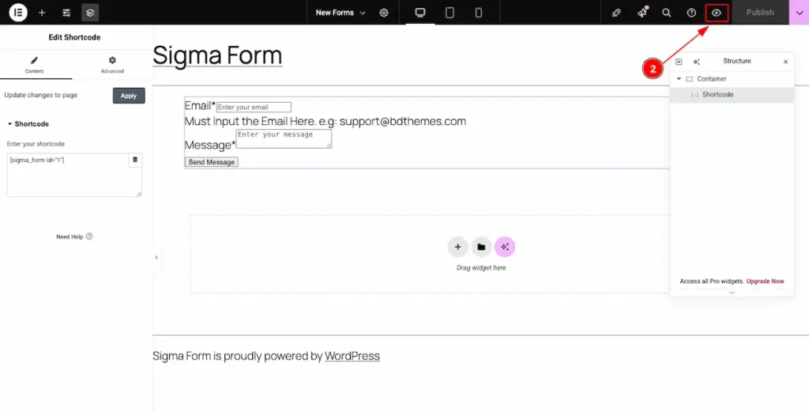This screenshot has width=809, height=412.
Task: Open the rocket checklist icon
Action: [616, 13]
